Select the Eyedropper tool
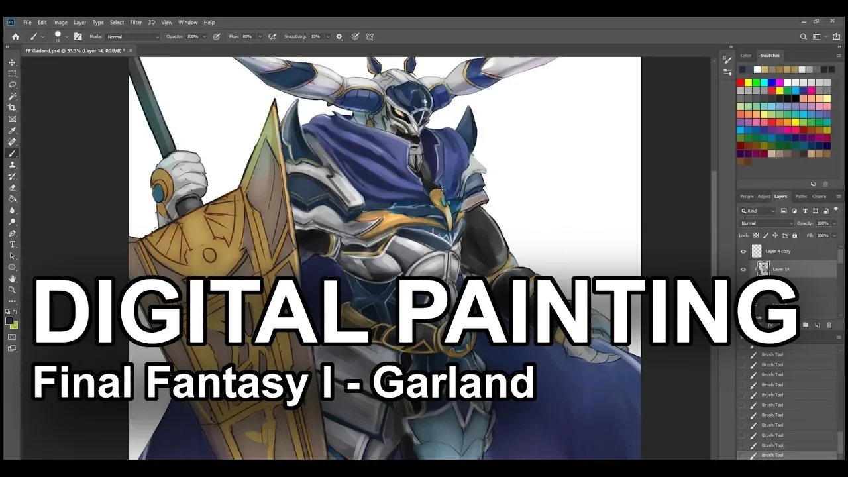848x477 pixels. [12, 131]
